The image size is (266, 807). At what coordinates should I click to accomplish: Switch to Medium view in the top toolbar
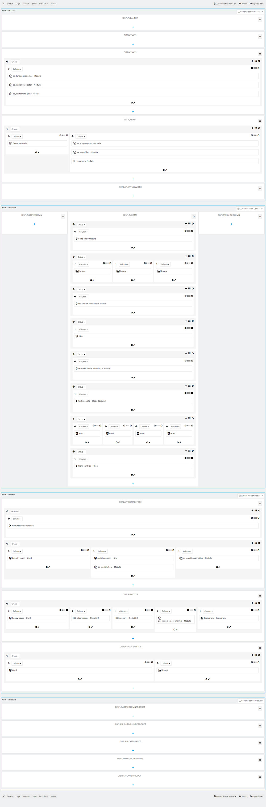tap(26, 4)
